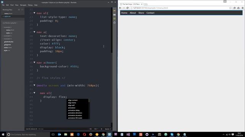245x137 pixels.
Task: Open the project name dropdown in Brackets sidebar
Action: coord(10,23)
